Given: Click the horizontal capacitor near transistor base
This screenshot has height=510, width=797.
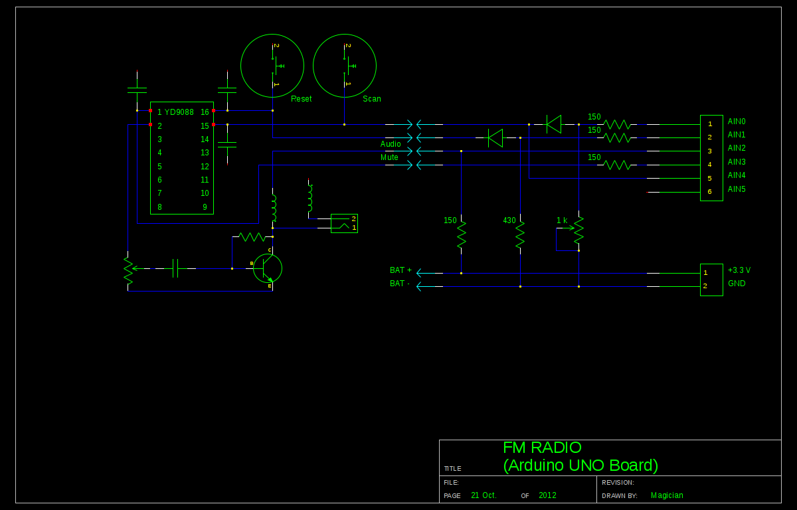Looking at the screenshot, I should coord(174,268).
